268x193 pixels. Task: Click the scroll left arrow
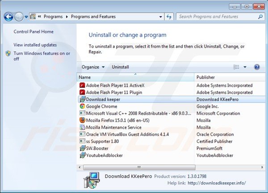[x=80, y=167]
